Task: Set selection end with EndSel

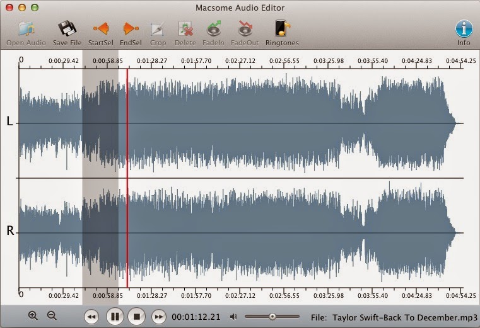Action: pyautogui.click(x=131, y=33)
